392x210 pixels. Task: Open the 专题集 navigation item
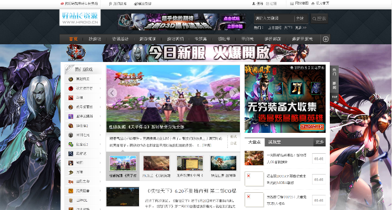point(201,39)
